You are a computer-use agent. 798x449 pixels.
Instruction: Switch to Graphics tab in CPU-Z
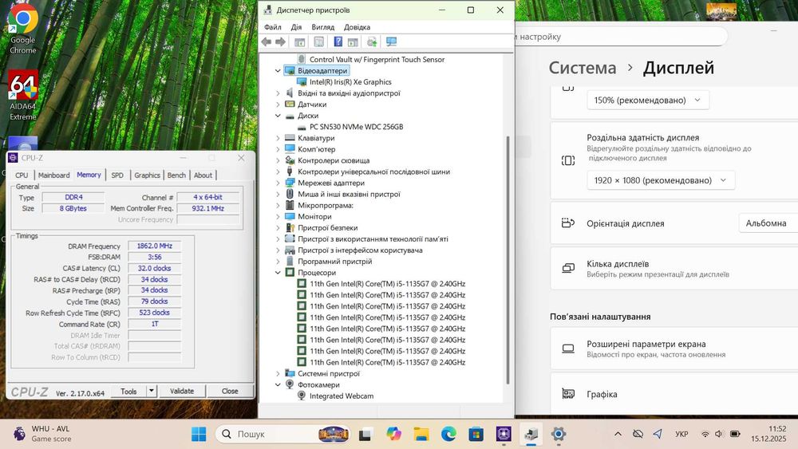coord(147,175)
